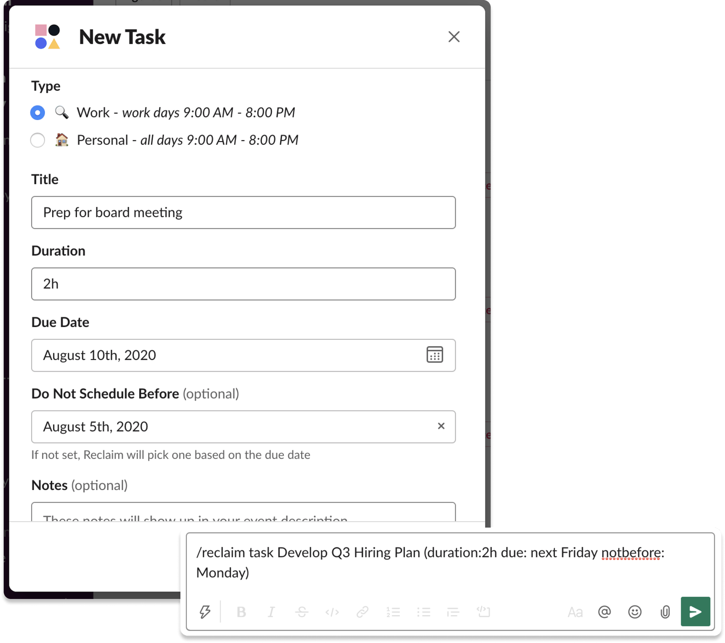The image size is (725, 643).
Task: Clear the Do Not Schedule Before date
Action: 442,426
